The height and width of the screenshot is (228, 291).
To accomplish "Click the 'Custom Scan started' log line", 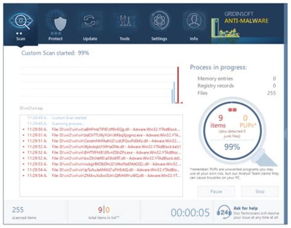I will (57, 118).
